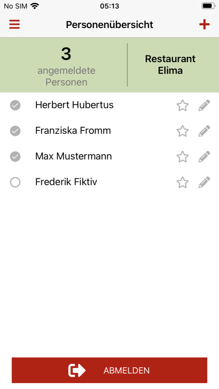Screen dimensions: 219x389
Task: Edit Max Mustermann's entry
Action: tap(204, 157)
